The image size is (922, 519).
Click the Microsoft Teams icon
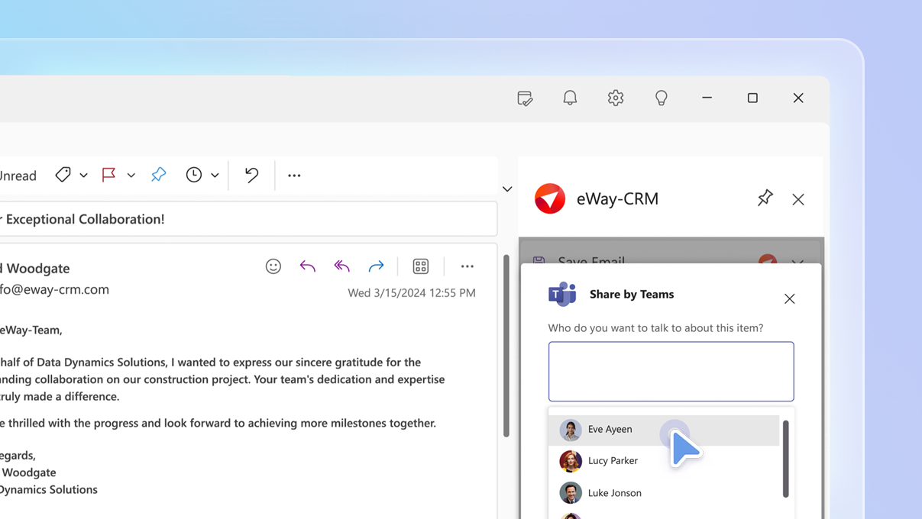pyautogui.click(x=562, y=294)
